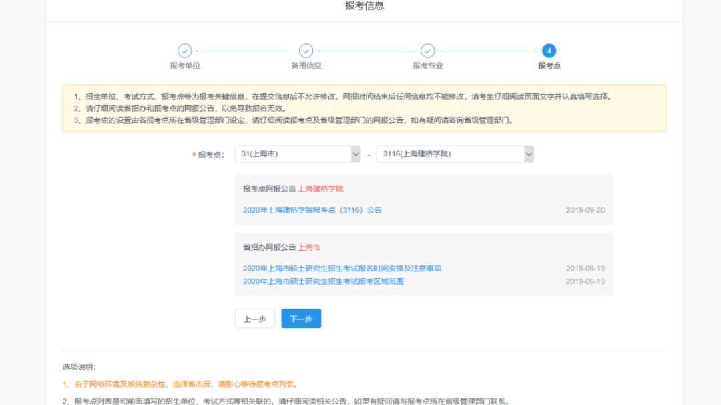Select the 报考点 step label
Screen dimensions: 721x405
(549, 65)
